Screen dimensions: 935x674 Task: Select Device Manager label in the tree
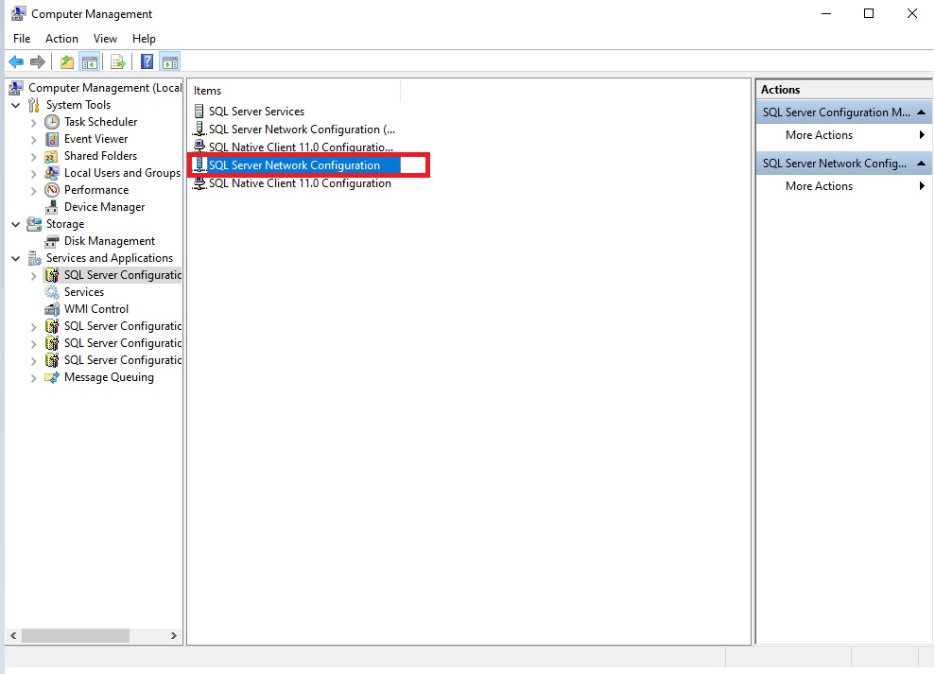[x=104, y=207]
